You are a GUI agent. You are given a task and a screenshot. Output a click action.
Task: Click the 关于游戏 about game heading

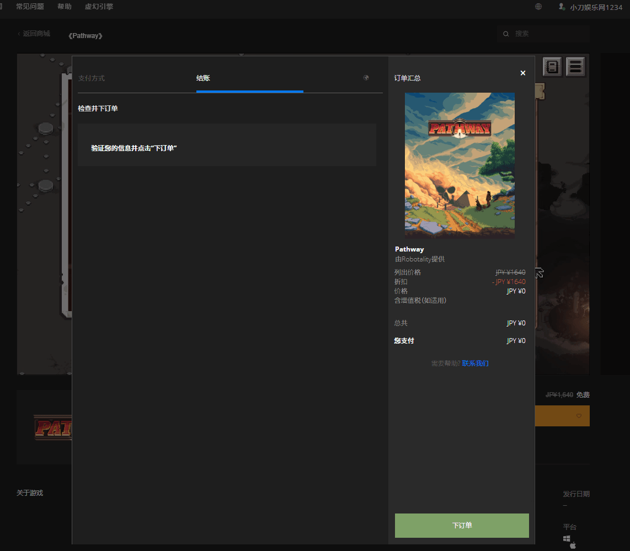point(30,493)
